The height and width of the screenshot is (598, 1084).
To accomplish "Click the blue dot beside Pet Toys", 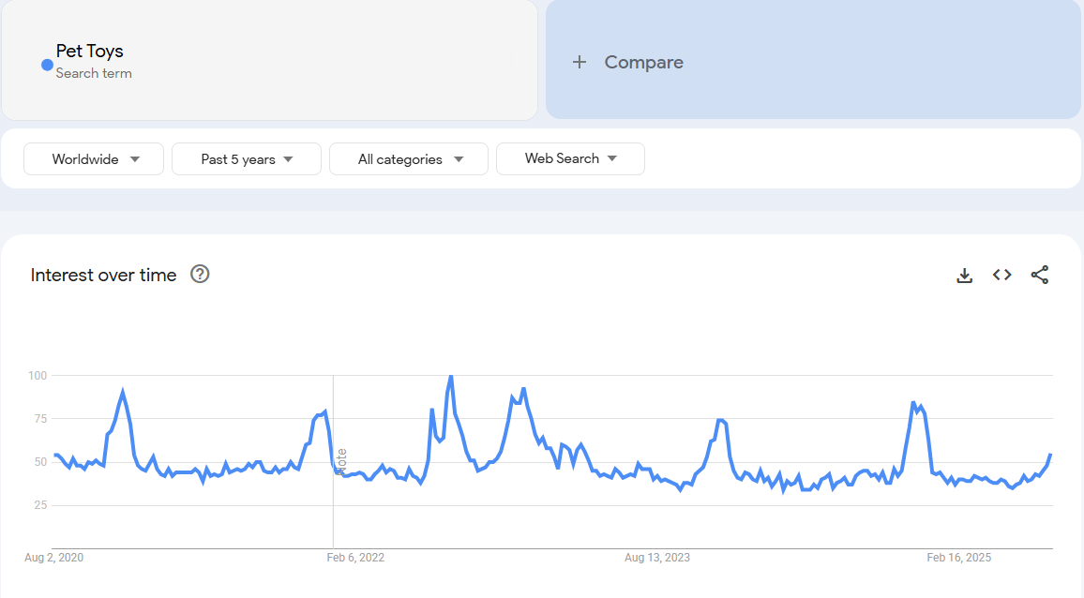I will click(47, 65).
